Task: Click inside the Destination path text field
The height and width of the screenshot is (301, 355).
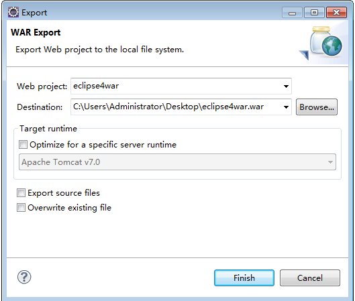Action: [176, 107]
